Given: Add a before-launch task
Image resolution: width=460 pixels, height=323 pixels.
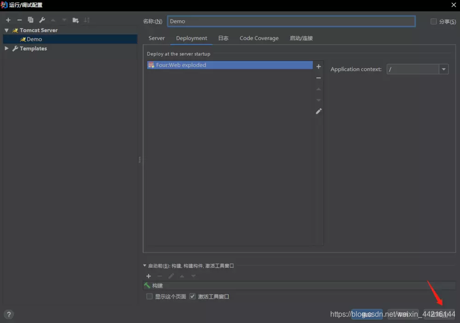Looking at the screenshot, I should click(x=149, y=276).
